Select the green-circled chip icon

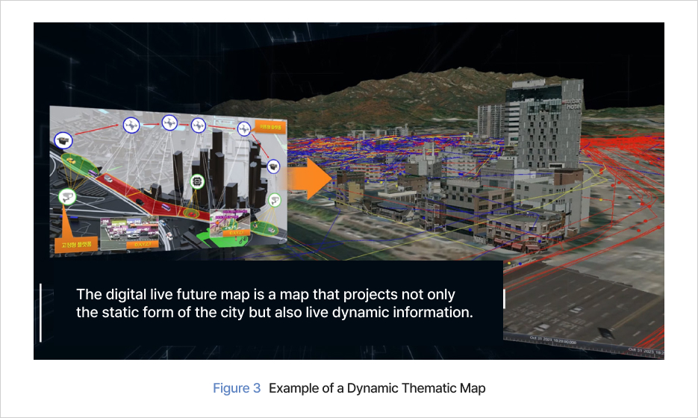tap(197, 181)
